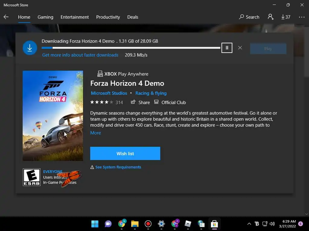Click the ESRB Everyone rating badge
The height and width of the screenshot is (231, 309).
[31, 177]
